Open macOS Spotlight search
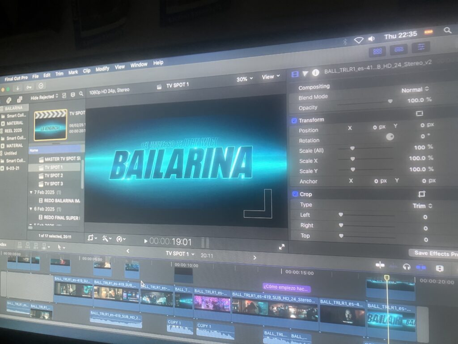 point(447,30)
